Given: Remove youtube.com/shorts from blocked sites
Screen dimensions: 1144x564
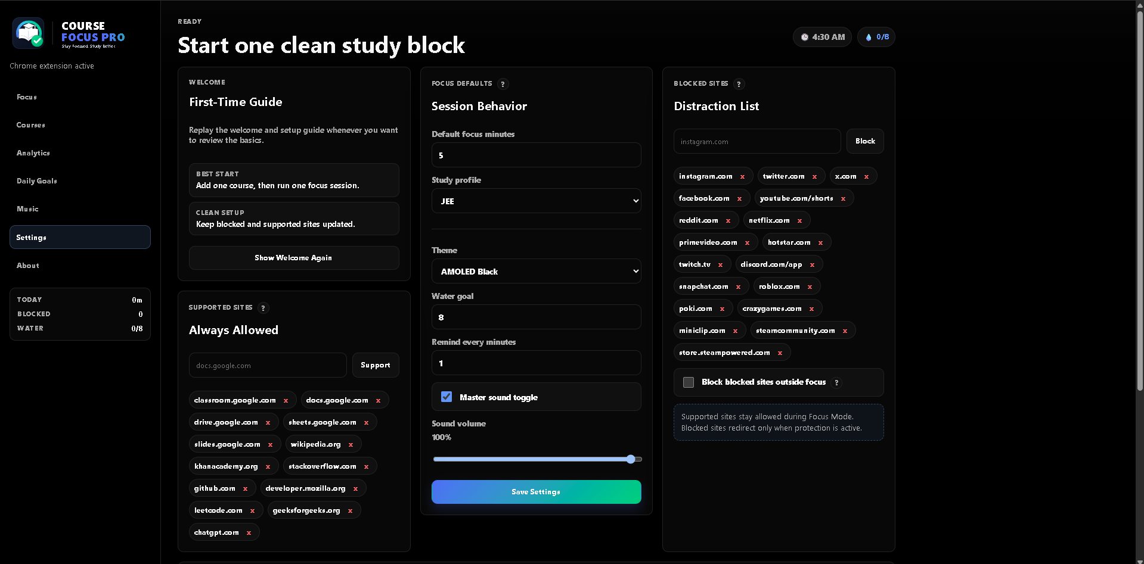Looking at the screenshot, I should pos(843,199).
